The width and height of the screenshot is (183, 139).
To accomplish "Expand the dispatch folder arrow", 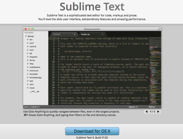I will point(28,57).
